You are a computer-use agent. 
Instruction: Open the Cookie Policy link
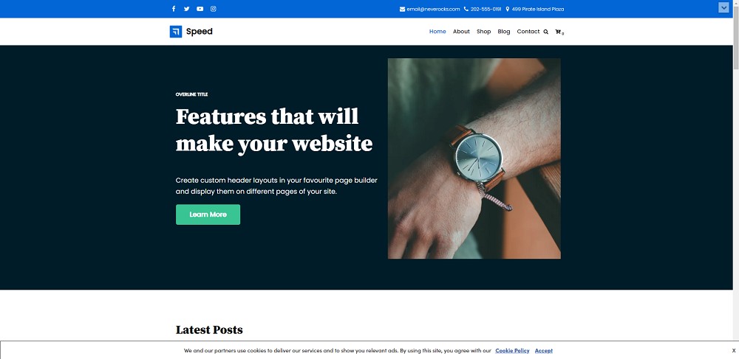(x=512, y=351)
